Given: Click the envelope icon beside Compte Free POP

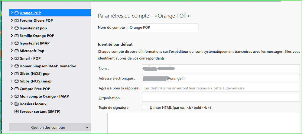Looking at the screenshot, I should pyautogui.click(x=16, y=89).
